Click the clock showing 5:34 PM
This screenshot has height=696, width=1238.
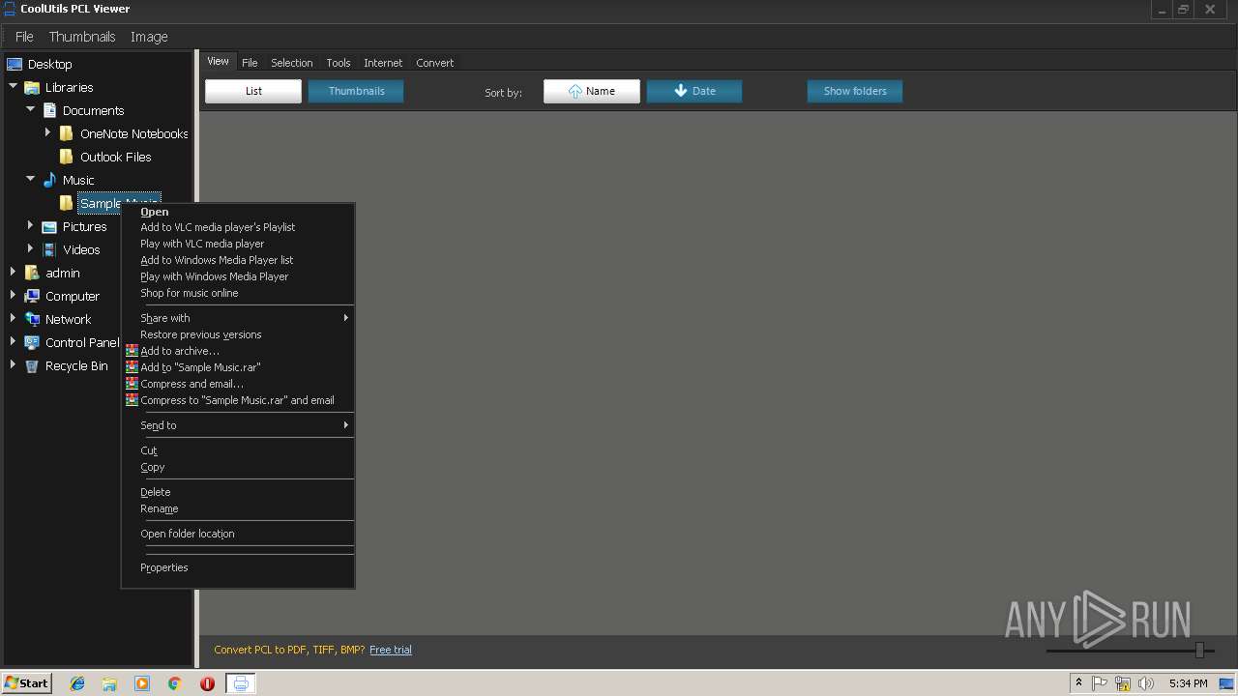pos(1188,683)
